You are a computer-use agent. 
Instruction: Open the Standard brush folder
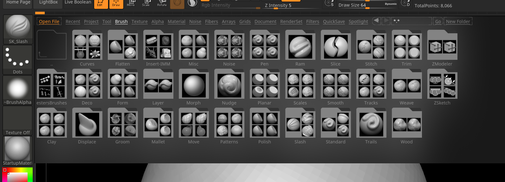pyautogui.click(x=336, y=123)
